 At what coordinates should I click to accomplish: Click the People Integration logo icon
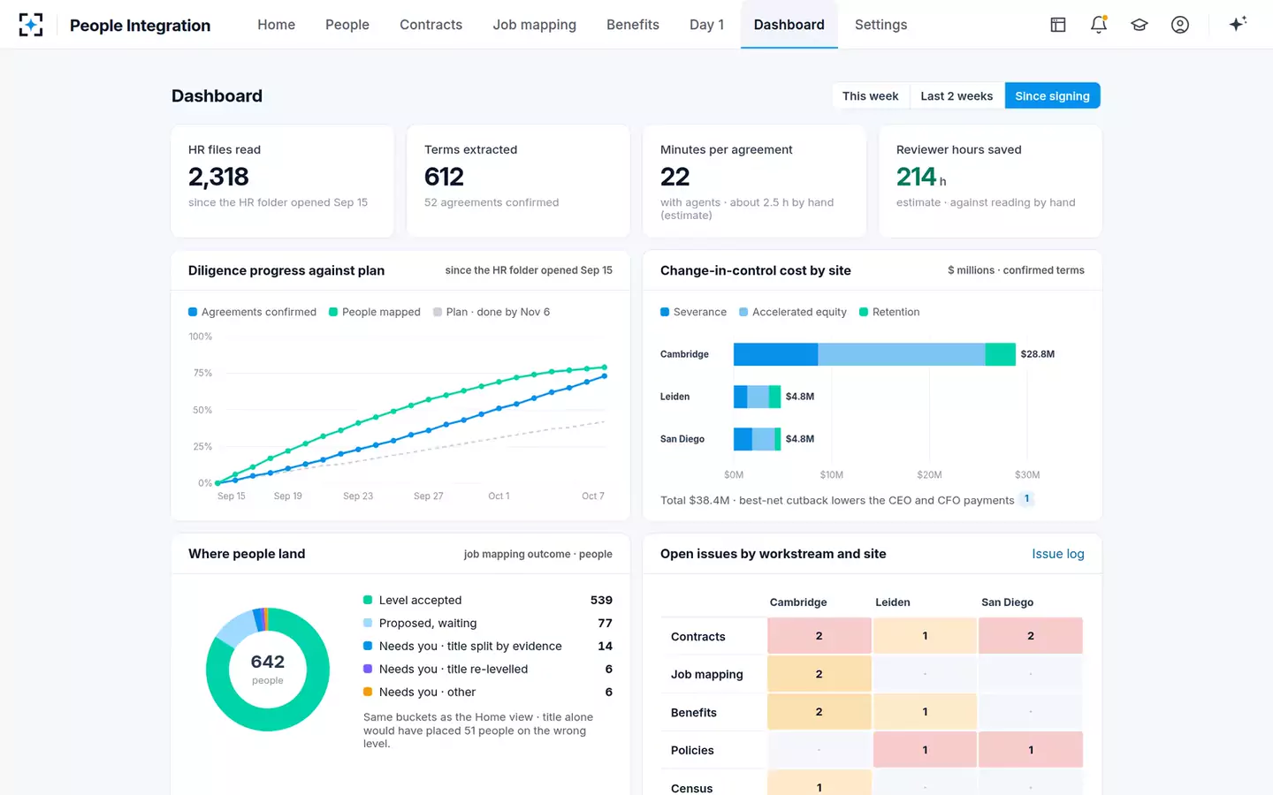pyautogui.click(x=31, y=25)
